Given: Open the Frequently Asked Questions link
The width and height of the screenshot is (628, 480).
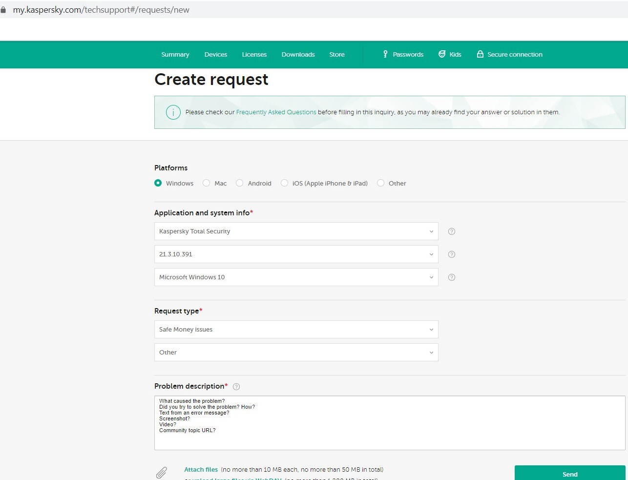Looking at the screenshot, I should (x=276, y=112).
